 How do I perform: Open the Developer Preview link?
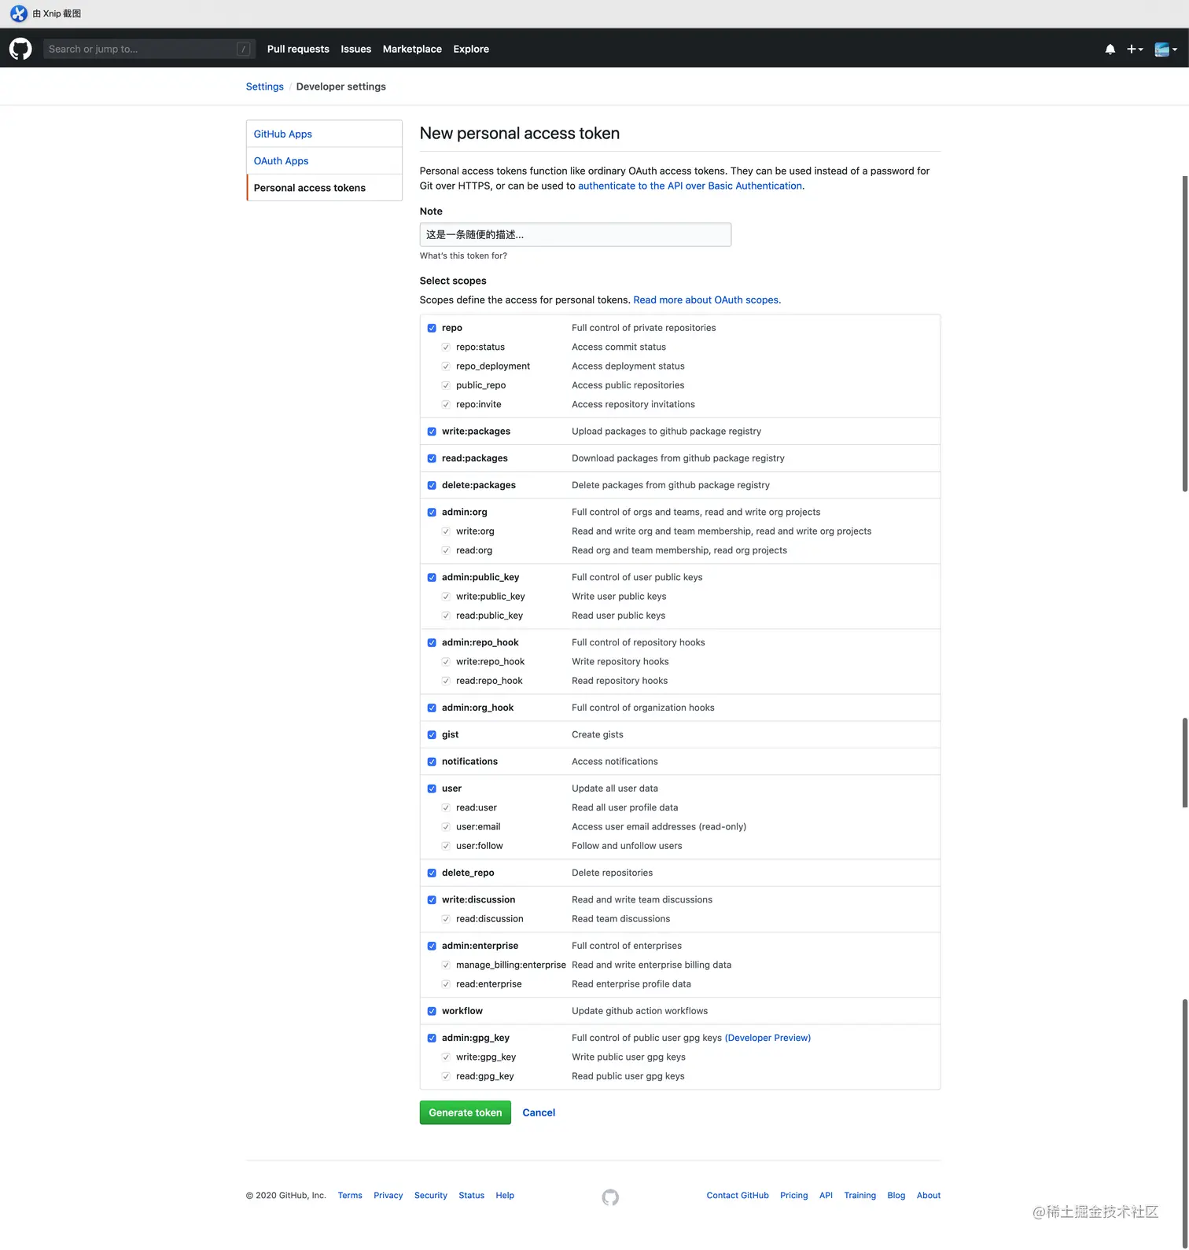[x=768, y=1038]
